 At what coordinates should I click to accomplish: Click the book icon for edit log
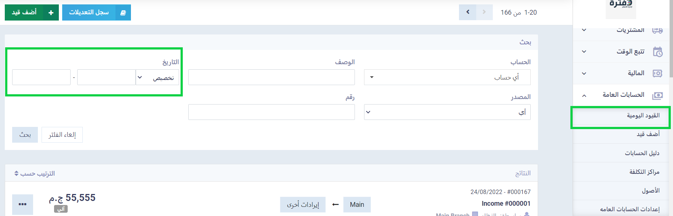click(x=123, y=12)
